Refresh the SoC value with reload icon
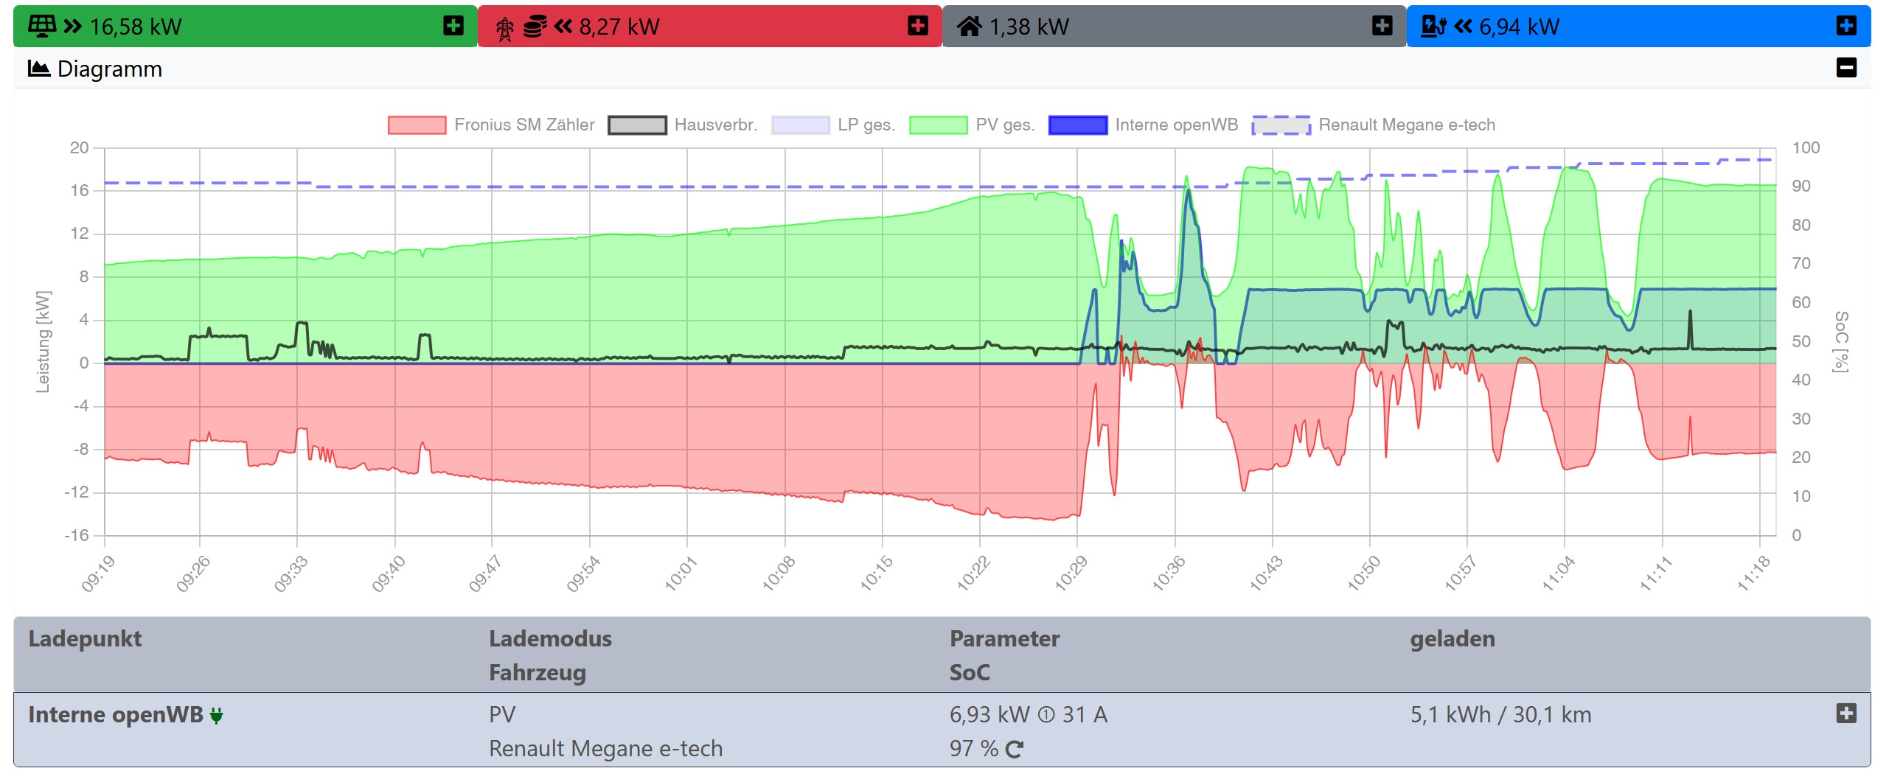 1015,749
